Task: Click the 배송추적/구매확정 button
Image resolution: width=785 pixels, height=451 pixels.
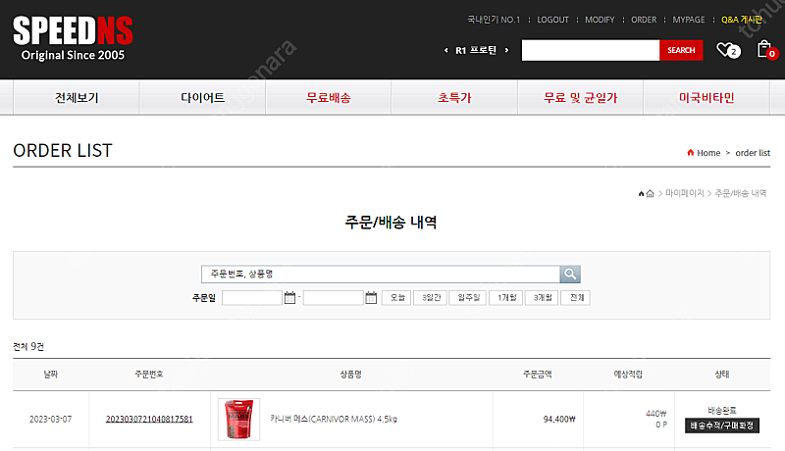Action: [721, 426]
